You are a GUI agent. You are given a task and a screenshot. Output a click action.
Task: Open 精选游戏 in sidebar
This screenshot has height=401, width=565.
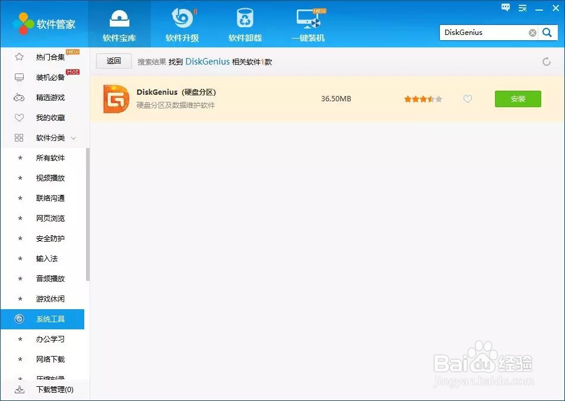click(50, 98)
